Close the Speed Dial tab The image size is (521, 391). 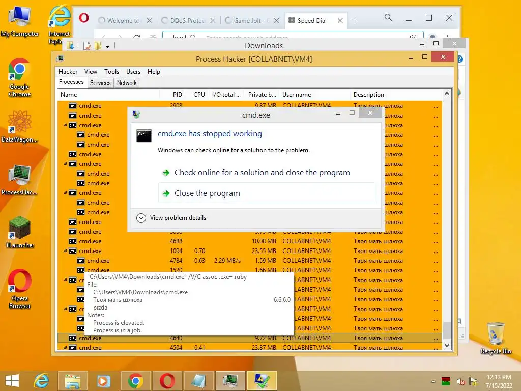pyautogui.click(x=340, y=20)
